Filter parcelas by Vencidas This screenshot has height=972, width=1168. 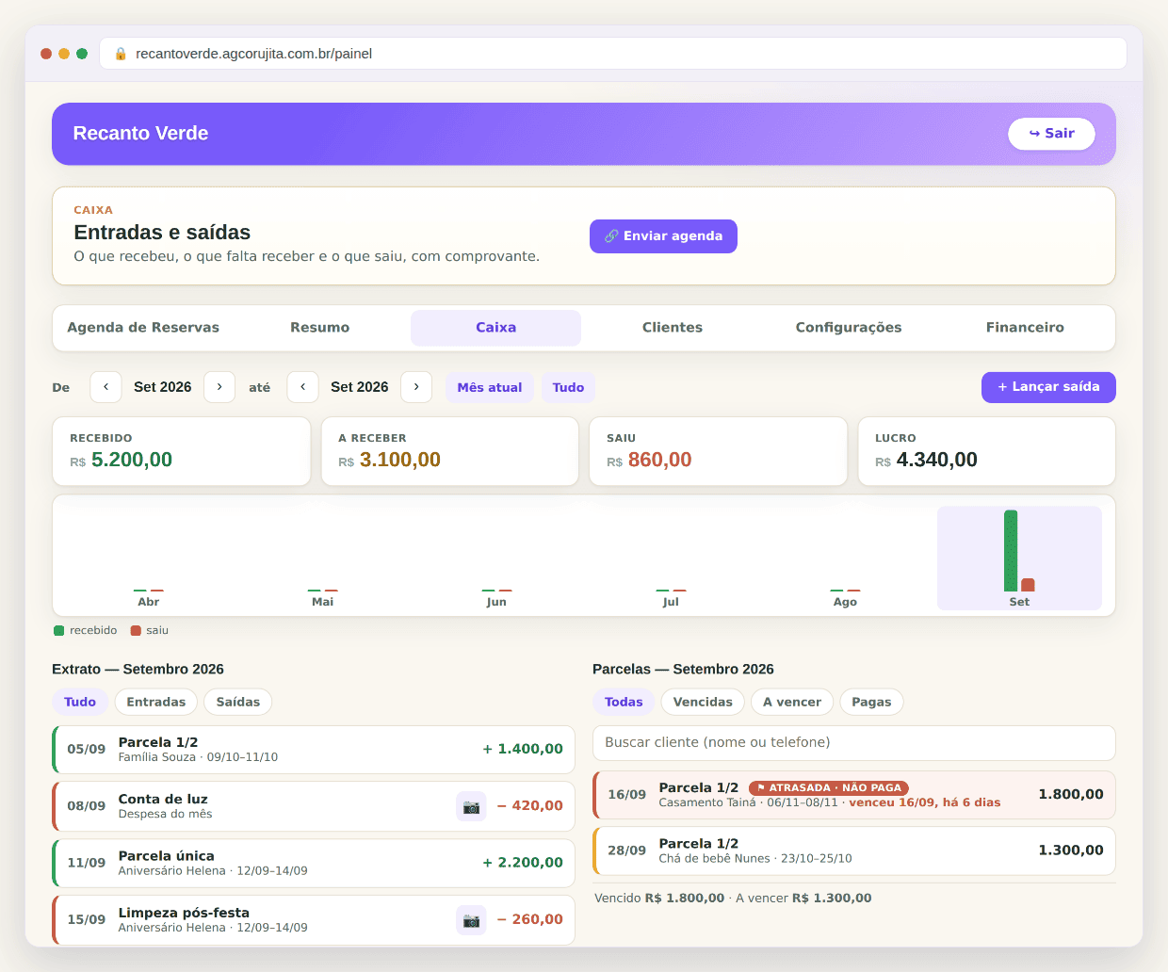[x=703, y=702]
